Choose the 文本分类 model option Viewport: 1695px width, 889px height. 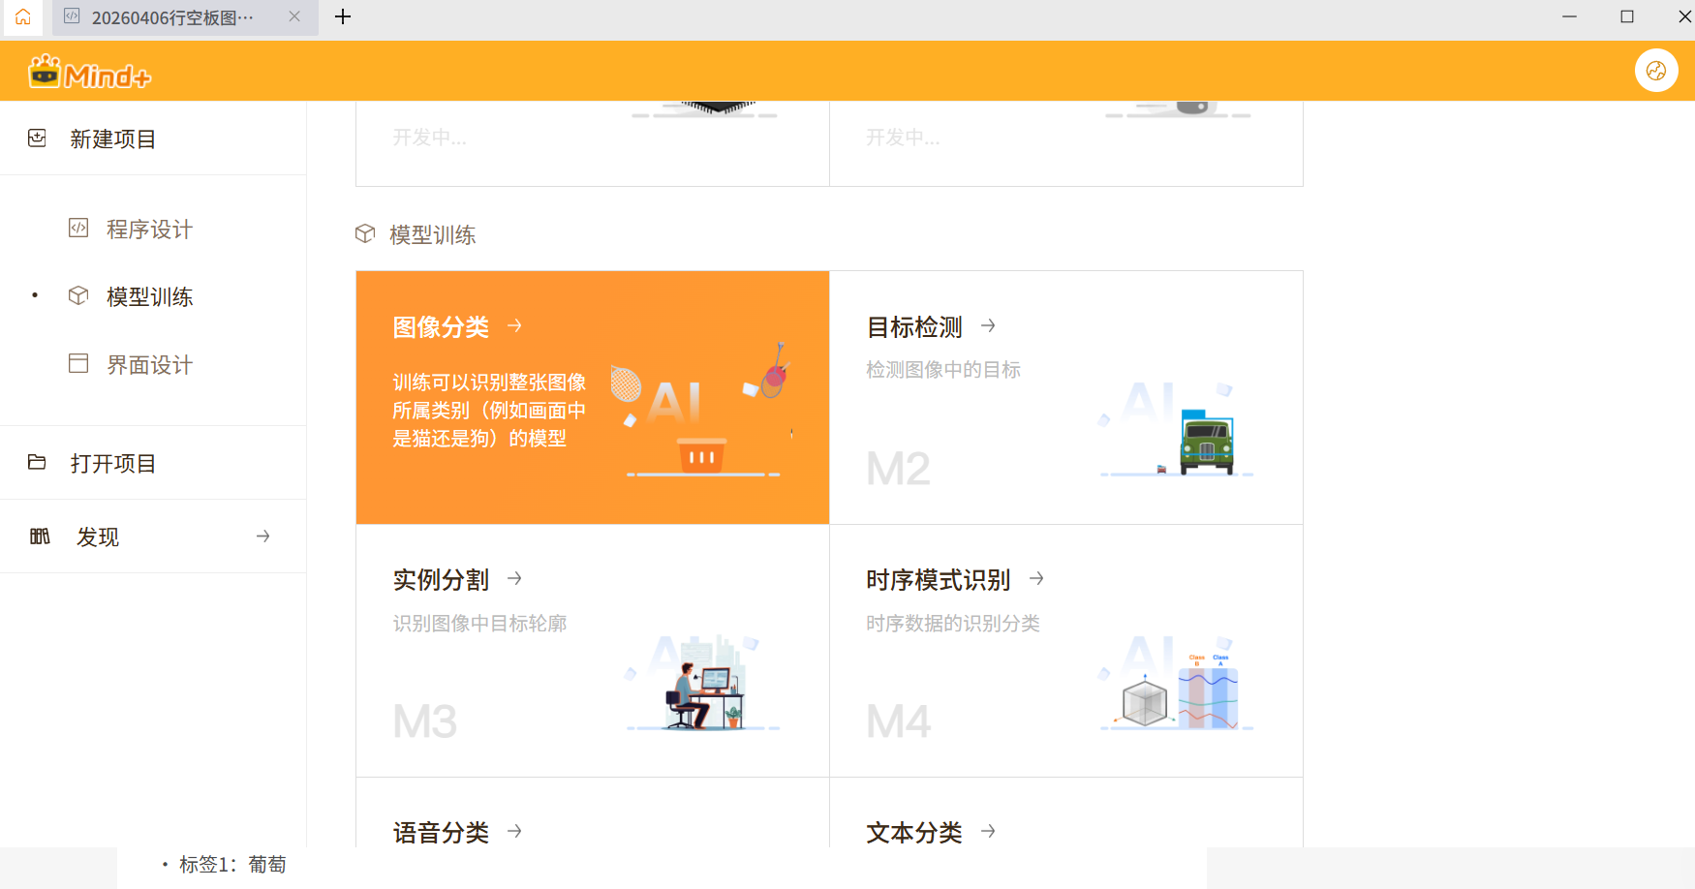coord(913,832)
